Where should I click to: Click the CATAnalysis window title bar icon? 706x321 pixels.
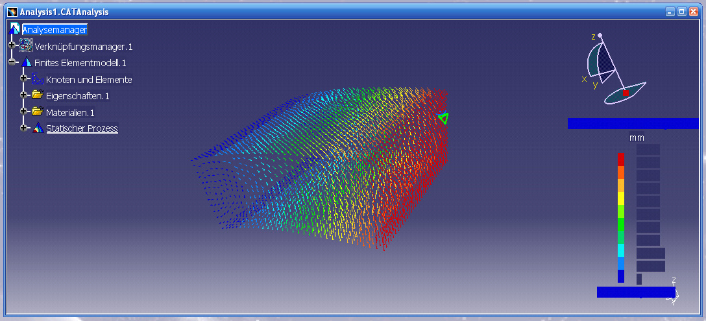(x=12, y=12)
